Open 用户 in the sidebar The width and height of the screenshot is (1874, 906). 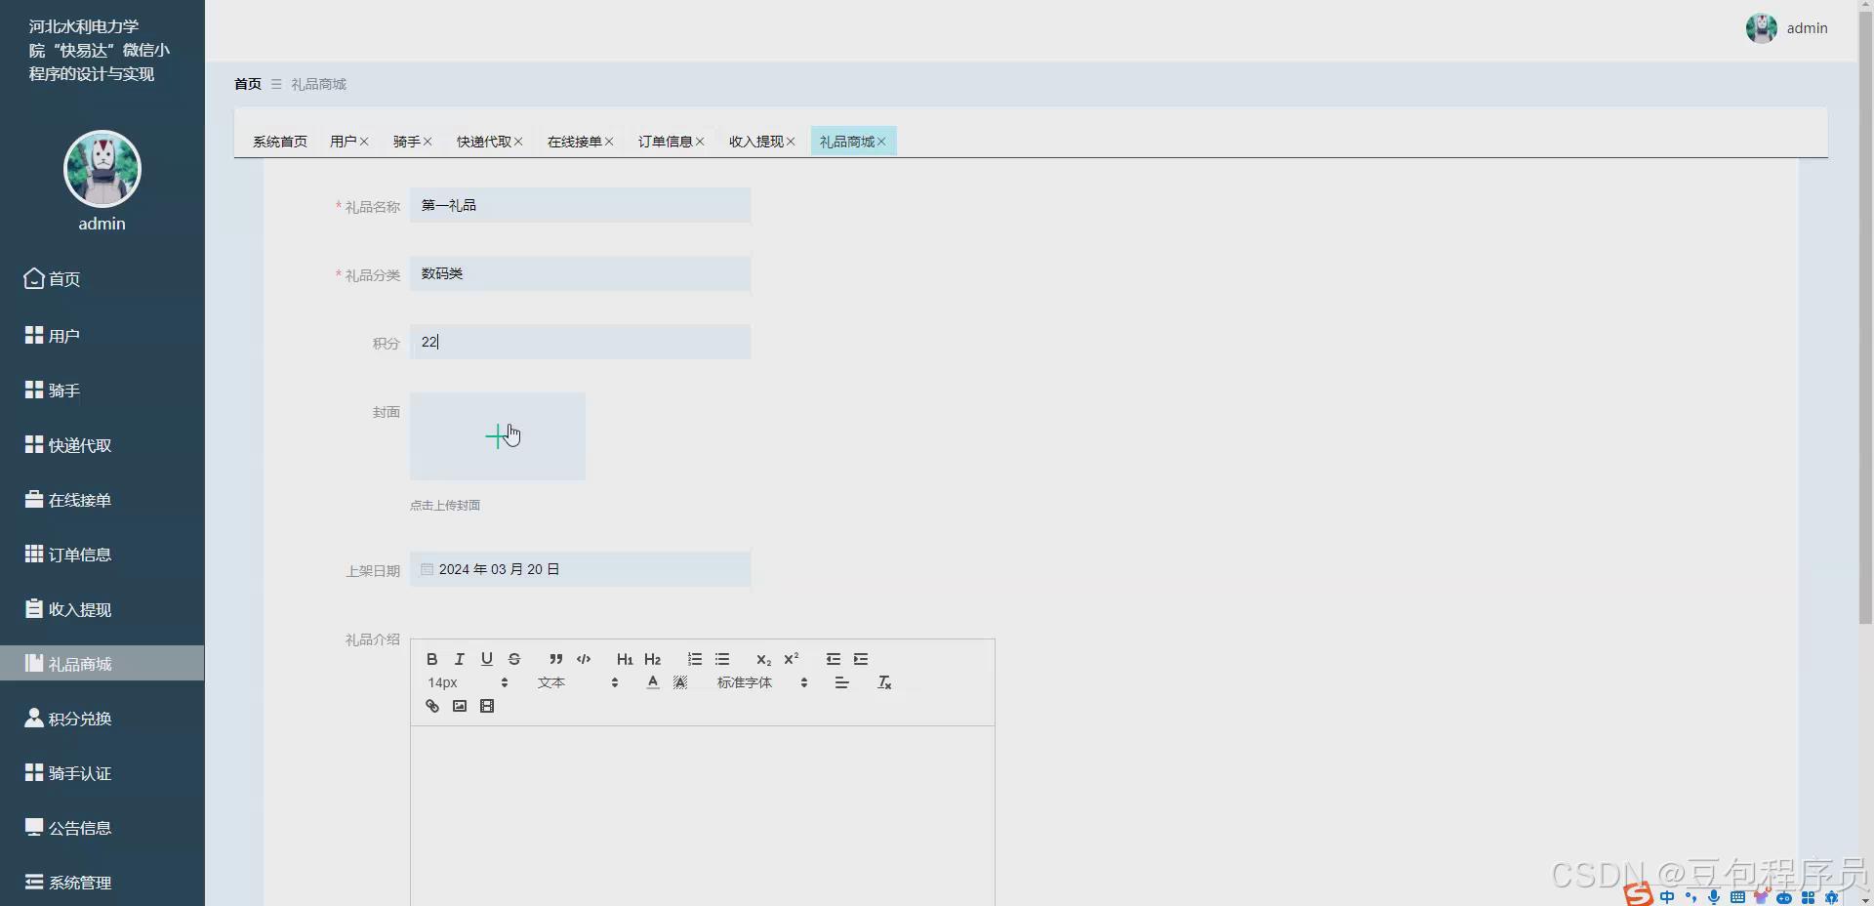point(102,336)
